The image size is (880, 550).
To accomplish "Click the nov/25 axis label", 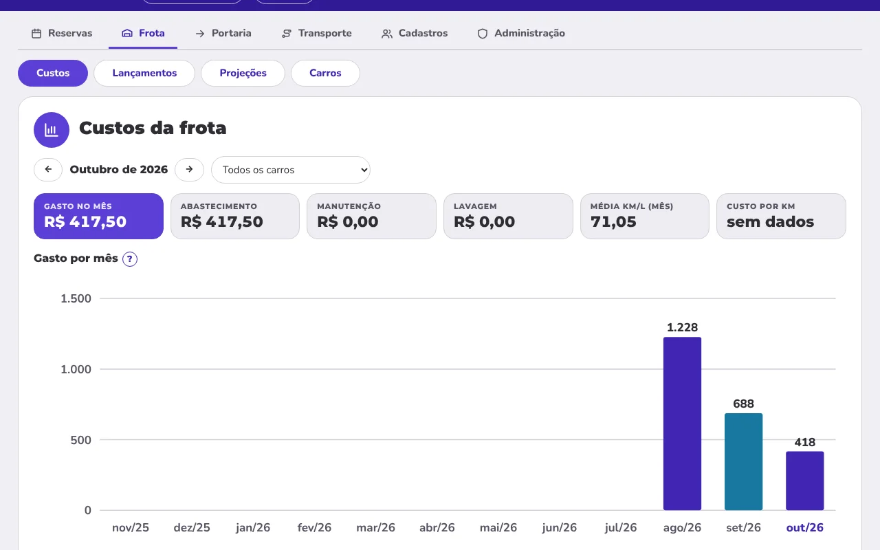I will tap(131, 528).
